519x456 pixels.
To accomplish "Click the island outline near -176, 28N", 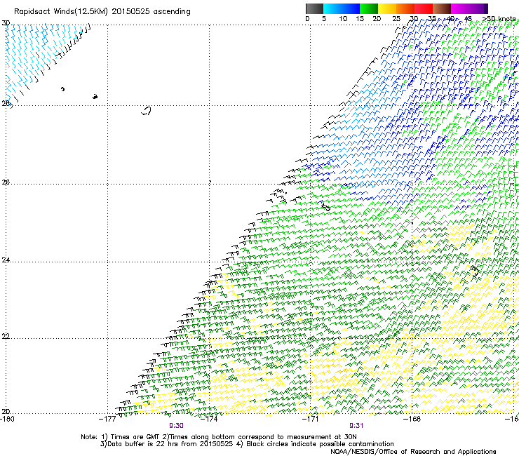I will tap(147, 111).
